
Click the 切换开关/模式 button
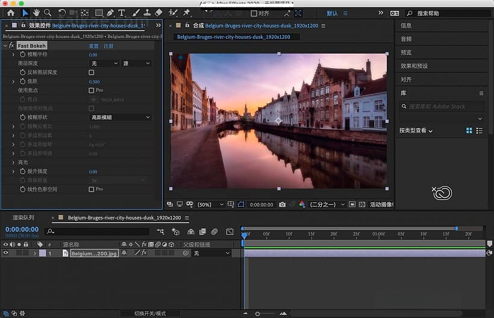click(150, 314)
